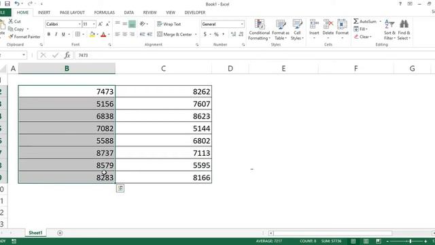This screenshot has height=245, width=435.
Task: Click the Decrease Indent icon
Action: click(142, 34)
